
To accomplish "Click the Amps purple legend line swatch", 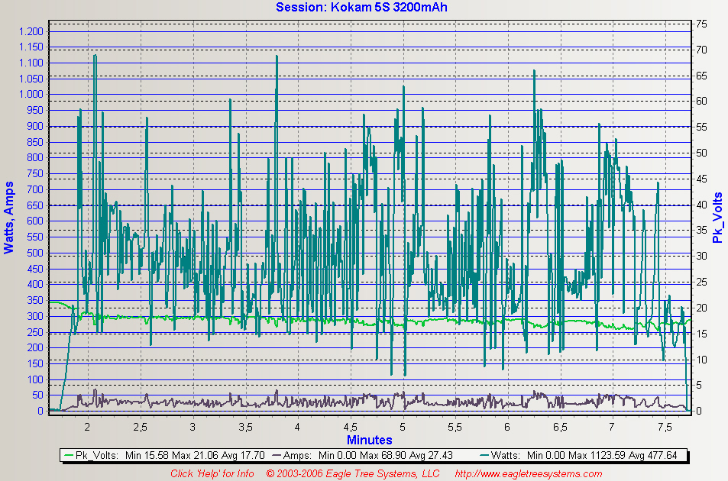I will (x=275, y=455).
